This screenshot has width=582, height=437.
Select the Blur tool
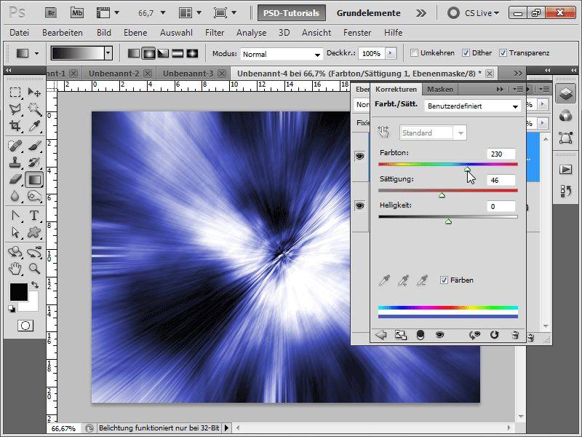pyautogui.click(x=15, y=196)
